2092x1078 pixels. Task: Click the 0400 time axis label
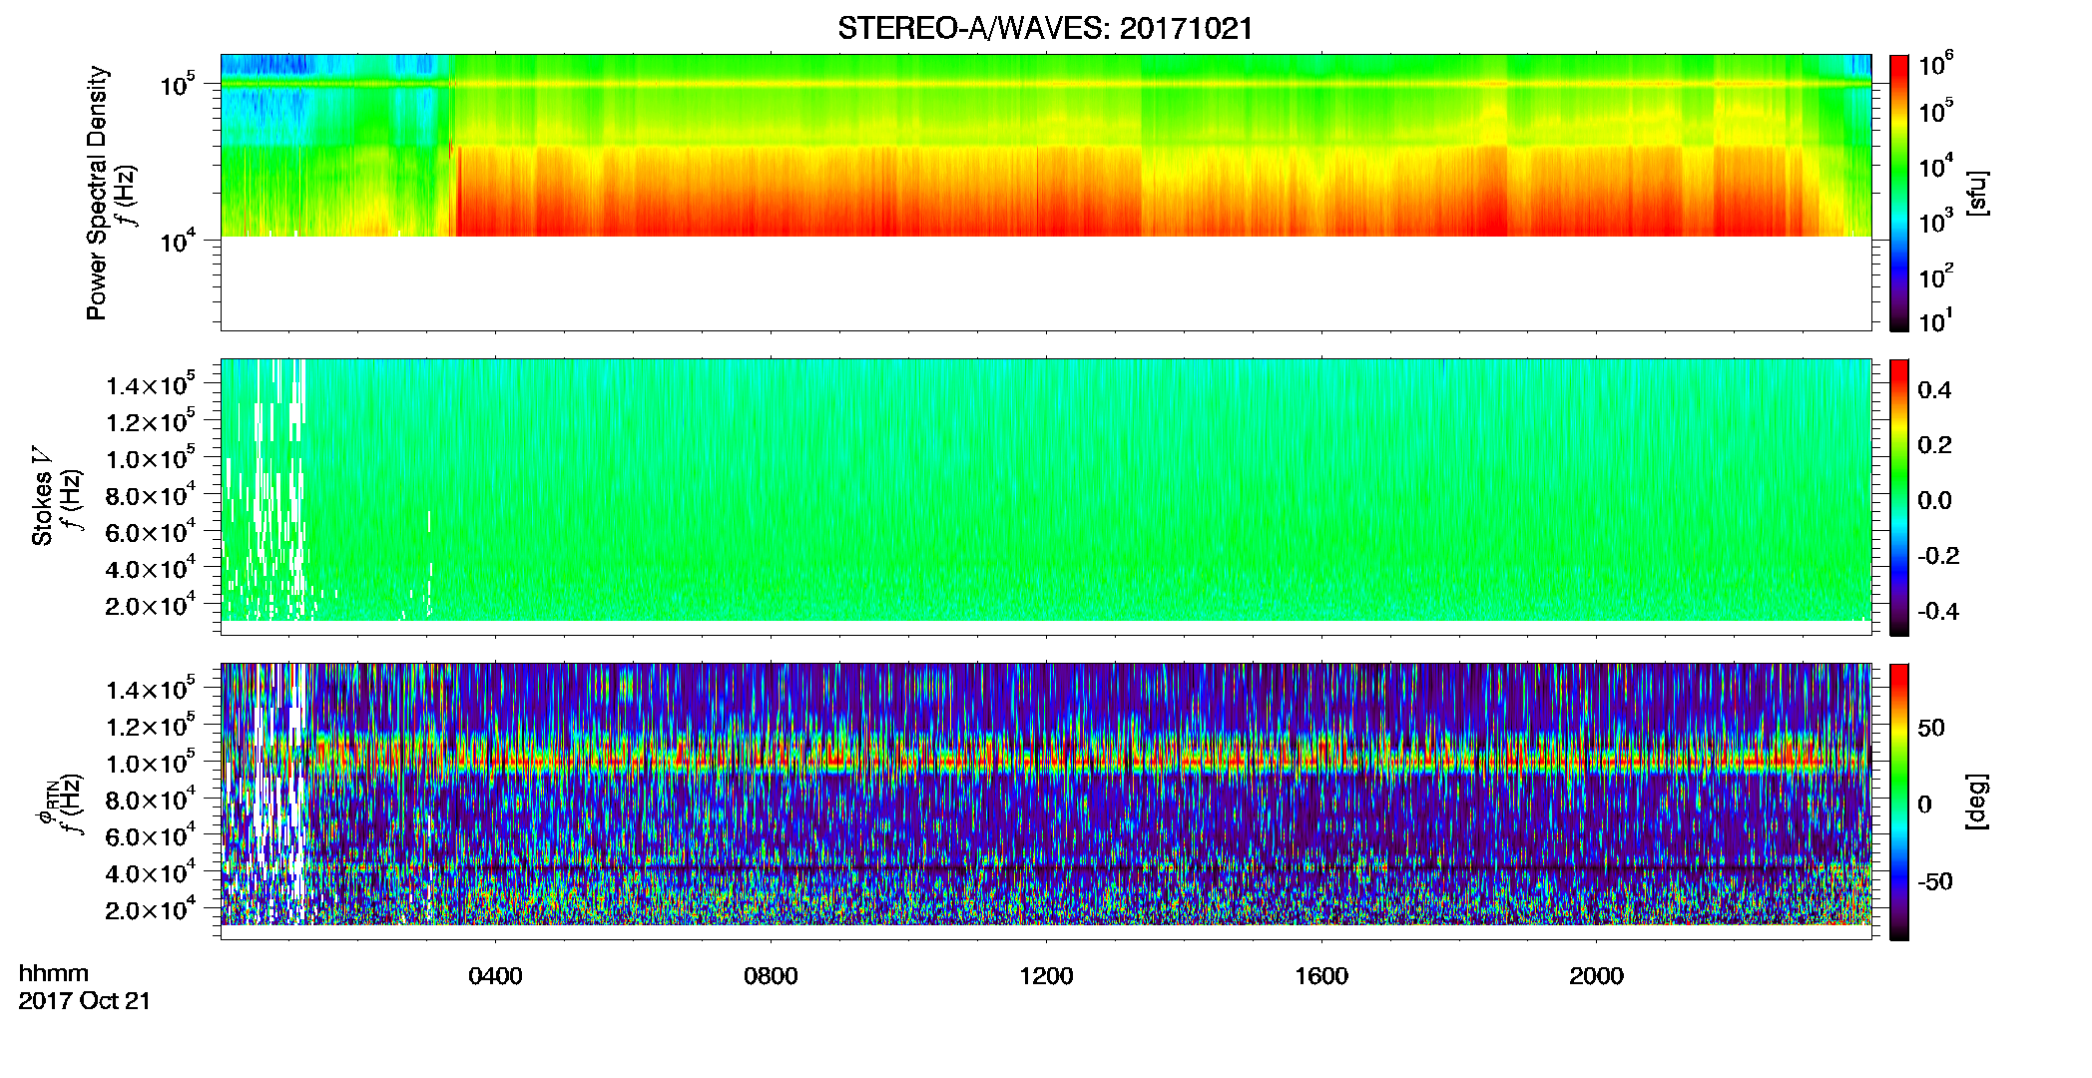coord(495,976)
